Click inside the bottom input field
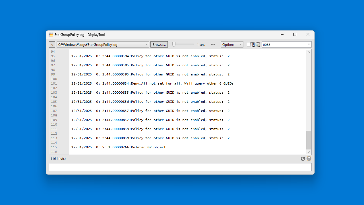Viewport: 364px width, 205px height. click(x=180, y=167)
